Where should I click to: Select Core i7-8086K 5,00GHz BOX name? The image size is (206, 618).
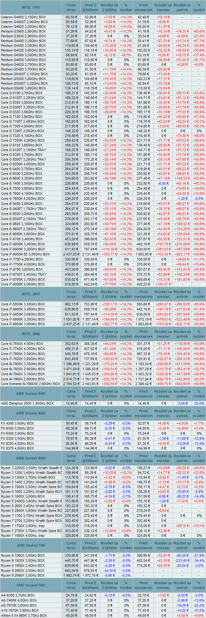[23, 285]
